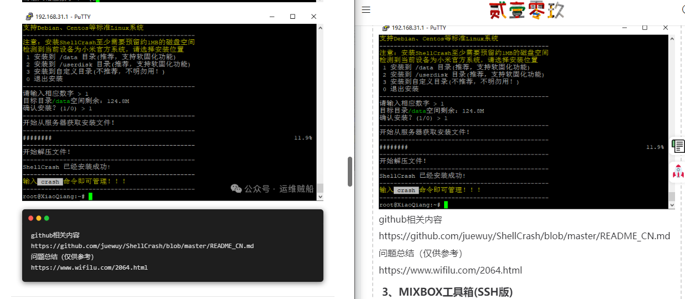Click wifilu.com URL in dark code block
Image resolution: width=685 pixels, height=299 pixels.
coord(89,267)
